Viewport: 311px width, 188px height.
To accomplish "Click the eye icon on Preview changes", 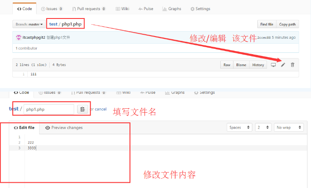I will 48,128.
